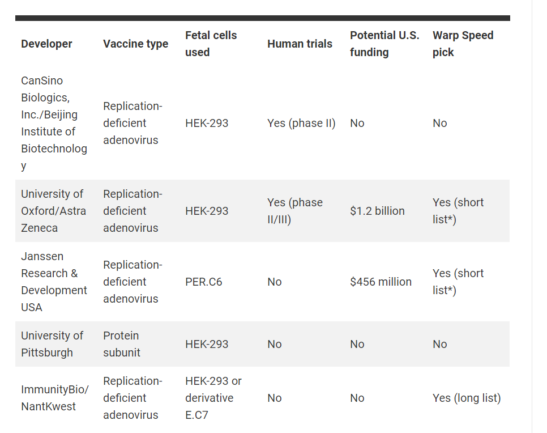Click the $1.2 billion funding cell
This screenshot has height=433, width=547.
[x=377, y=211]
